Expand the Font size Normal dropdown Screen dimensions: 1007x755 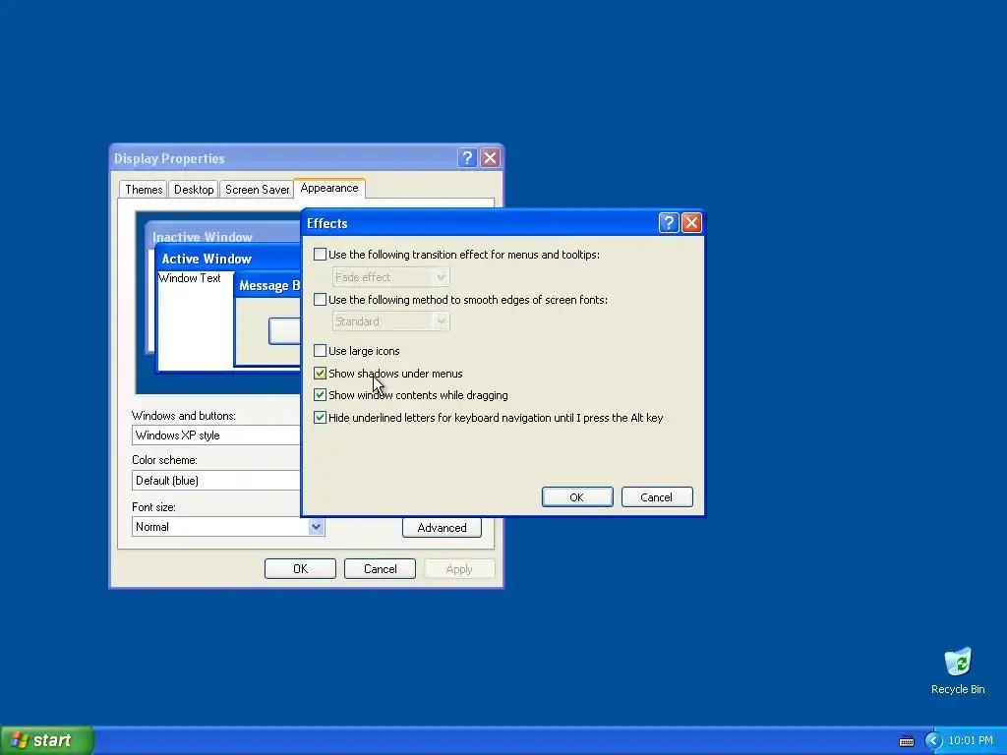click(x=316, y=527)
